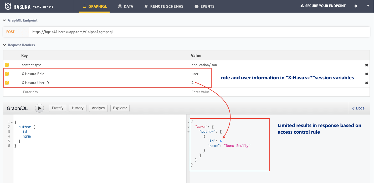Open the Docs panel
374x183 pixels.
pos(358,108)
